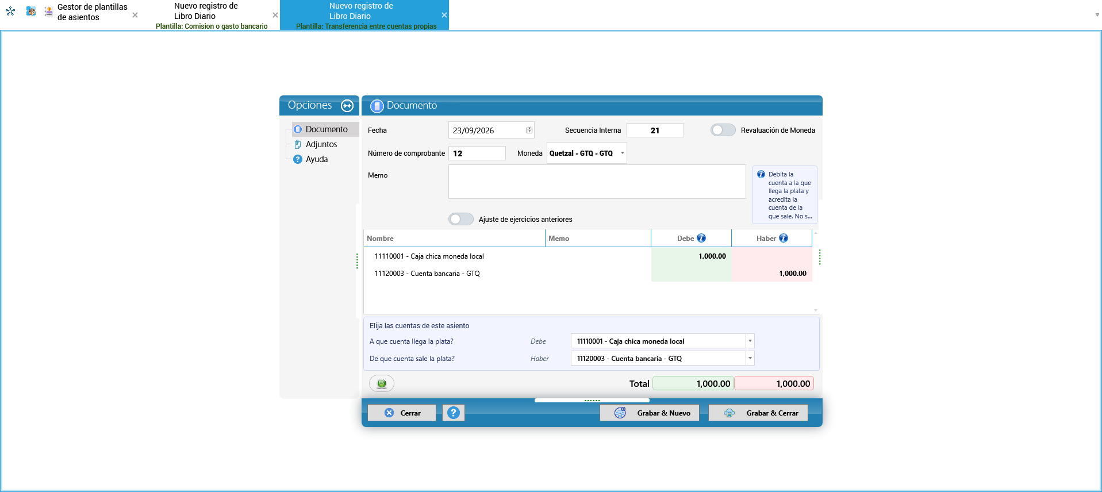The width and height of the screenshot is (1102, 492).
Task: Open Adjuntos in Opciones tree
Action: click(x=321, y=144)
